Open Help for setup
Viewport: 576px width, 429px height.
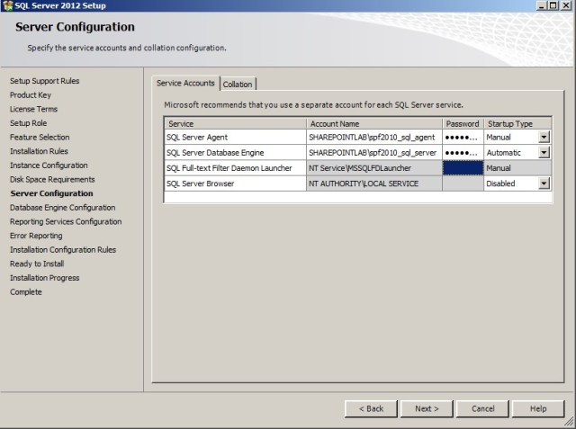(538, 409)
